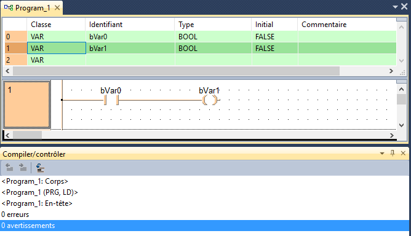The image size is (411, 236).
Task: Open the <Program_1: Corps> compiler message
Action: (x=34, y=181)
